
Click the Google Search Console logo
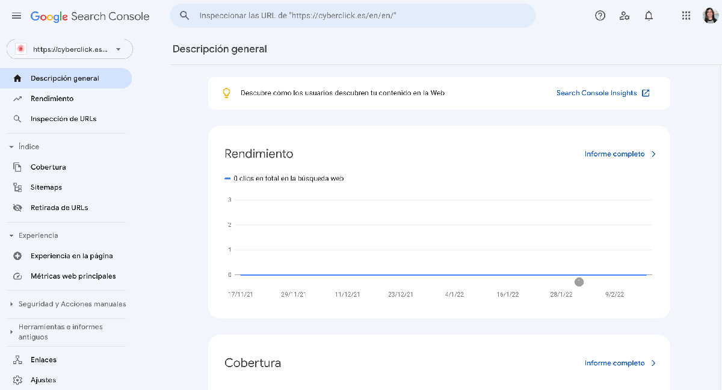pyautogui.click(x=90, y=16)
